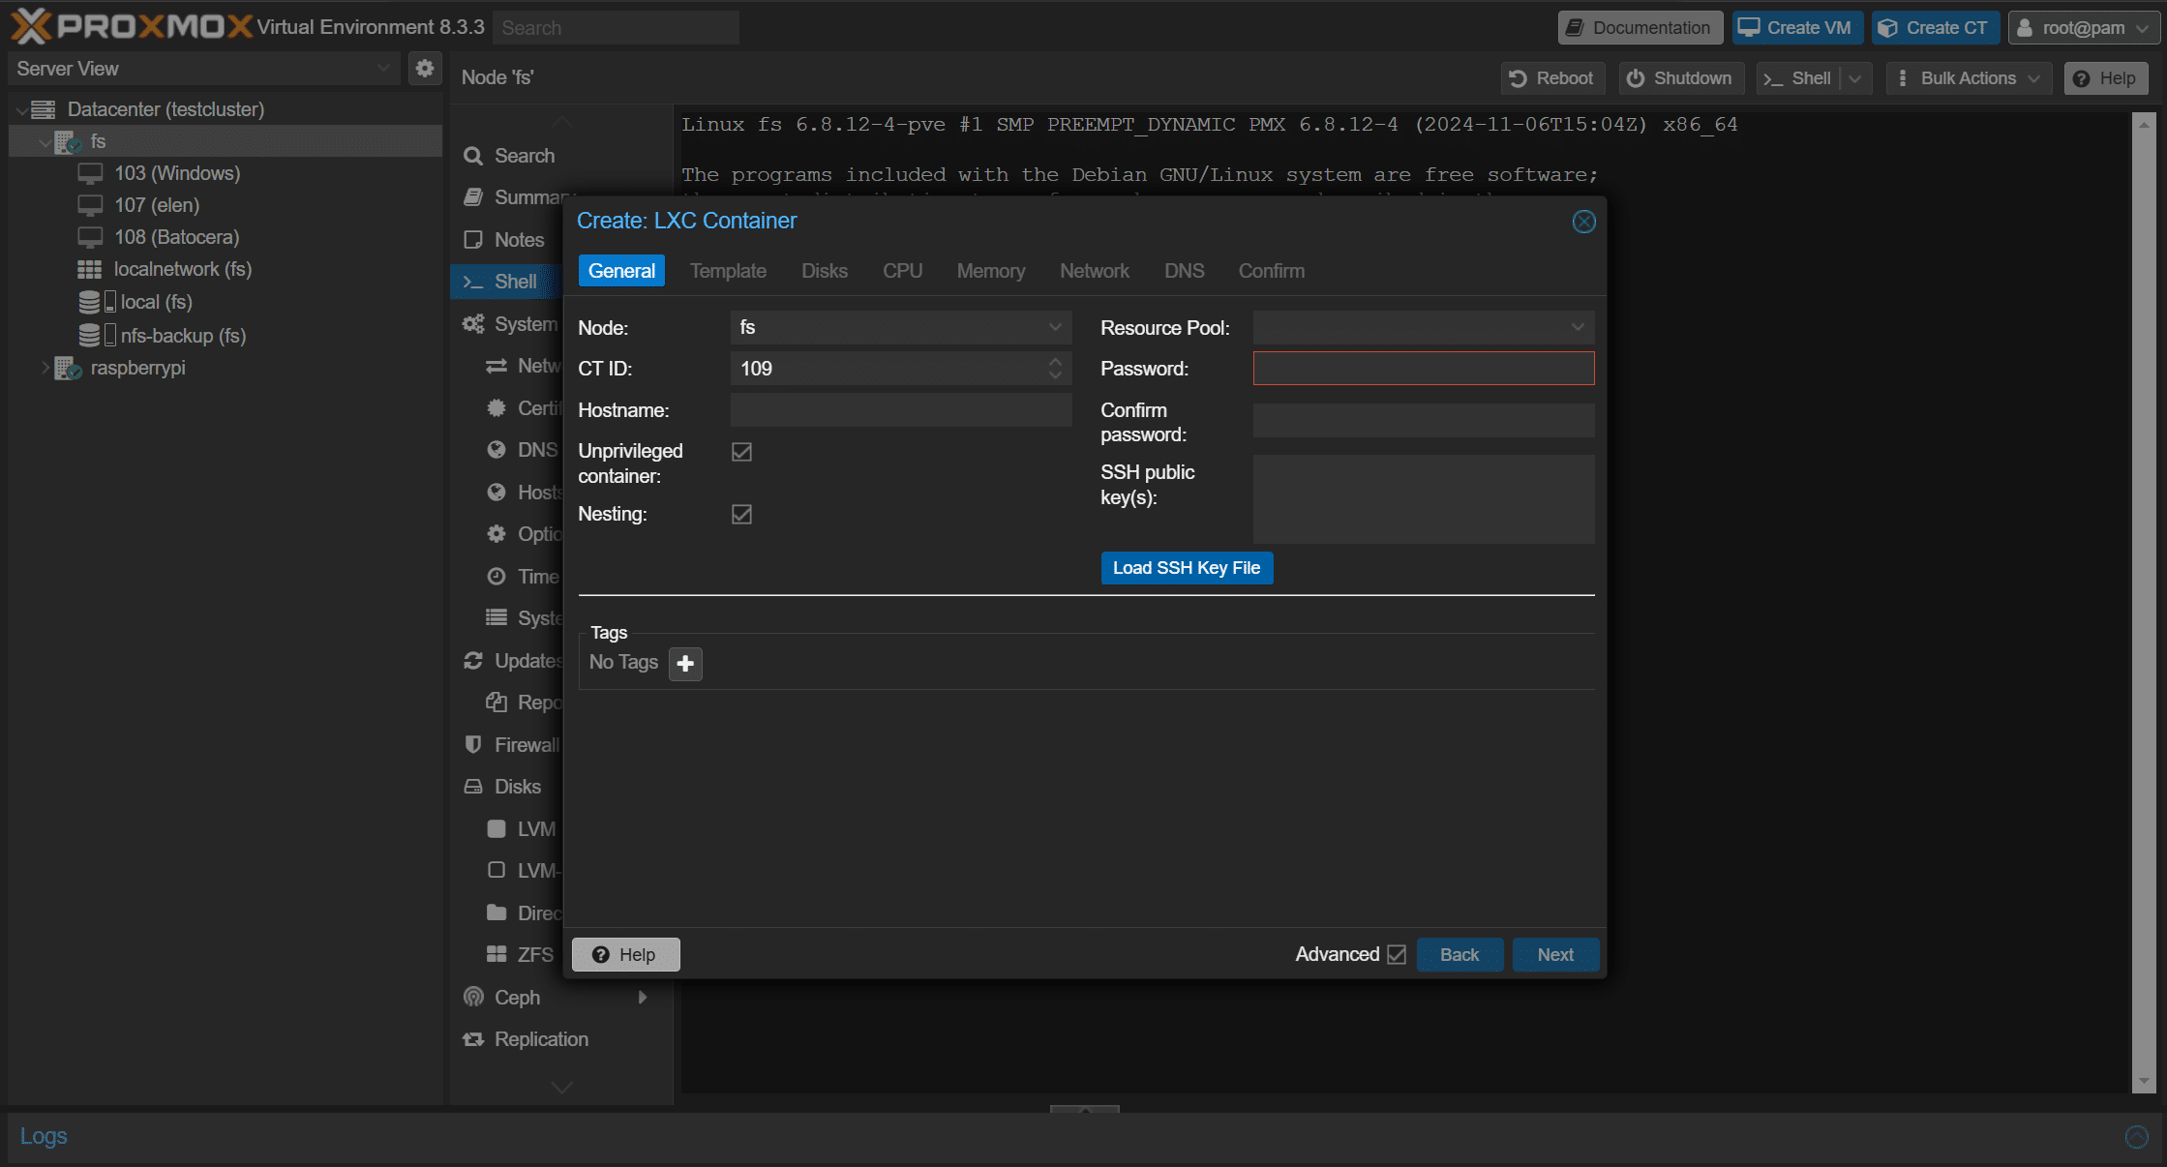
Task: Open the Shell button dropdown arrow
Action: tap(1854, 78)
